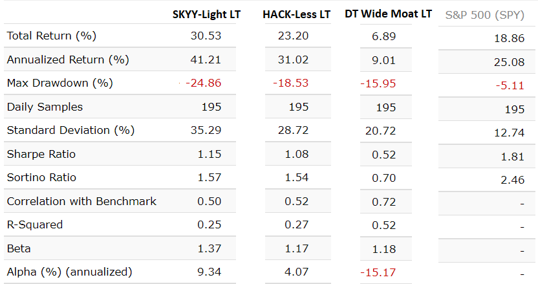
Task: Click the Daily Samples row label
Action: point(45,107)
